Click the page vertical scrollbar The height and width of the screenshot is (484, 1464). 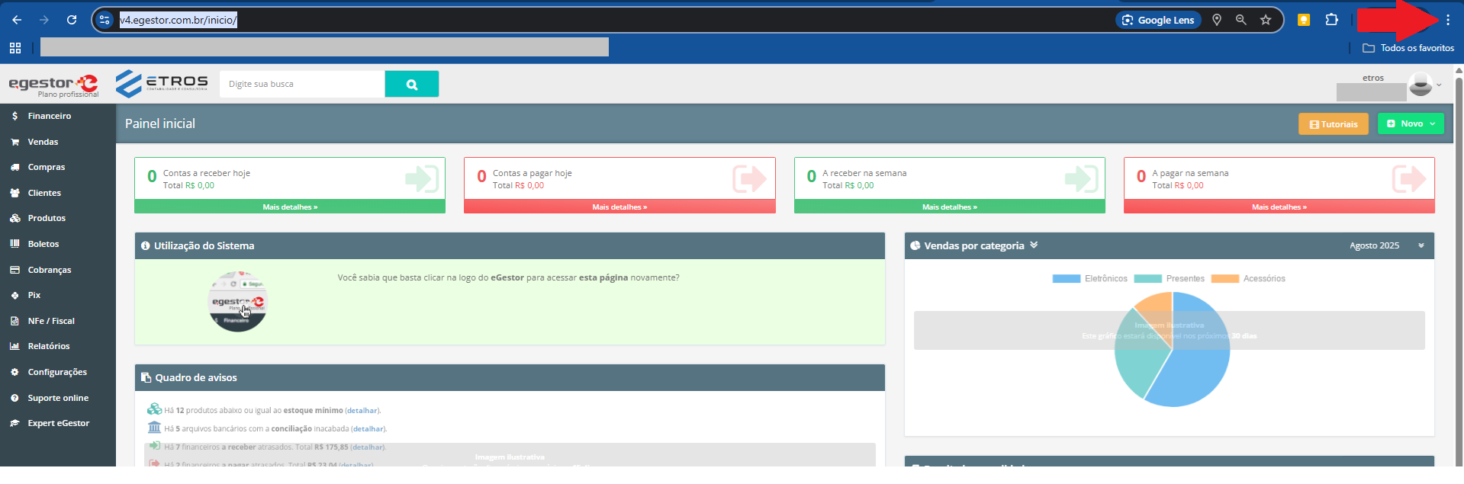pos(1459,267)
